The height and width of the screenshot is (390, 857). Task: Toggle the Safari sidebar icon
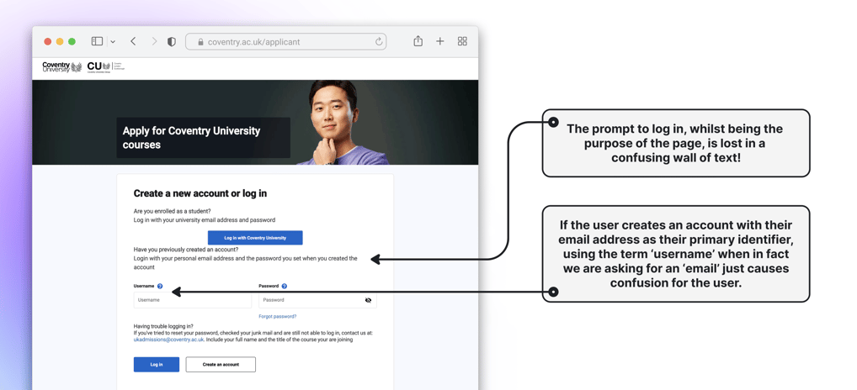click(98, 41)
